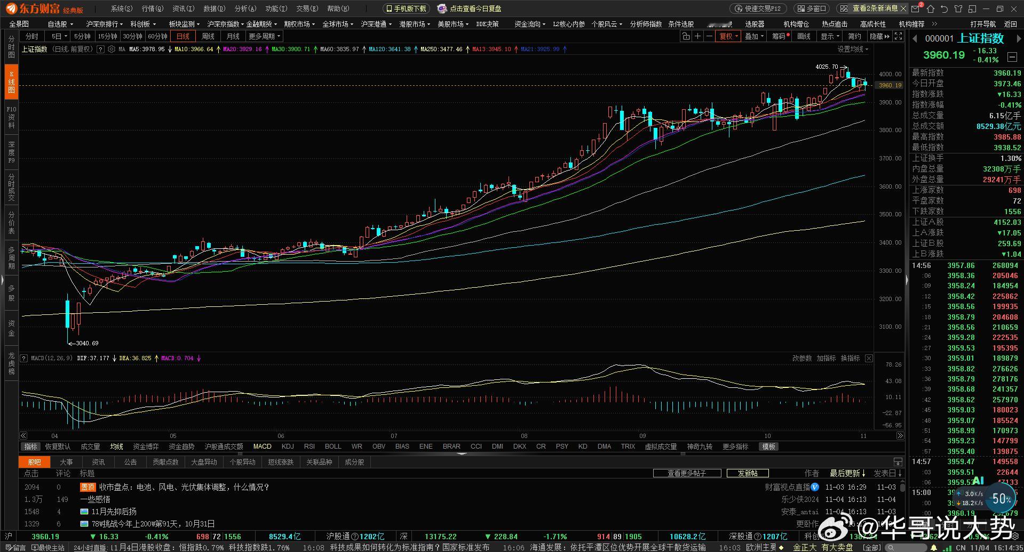The width and height of the screenshot is (1024, 552).
Task: Switch to the 公告 tab
Action: coord(130,462)
